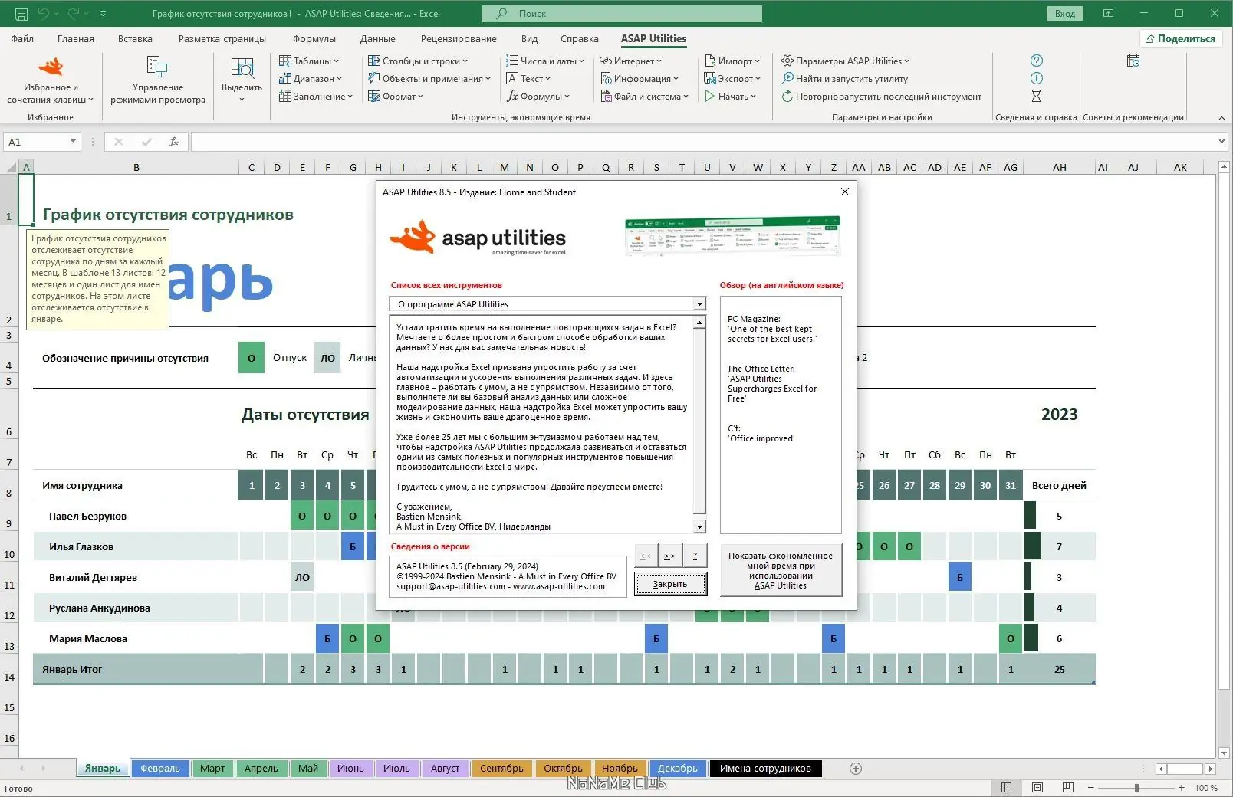The image size is (1233, 797).
Task: Click the Вход sign-in button
Action: coord(1065,14)
